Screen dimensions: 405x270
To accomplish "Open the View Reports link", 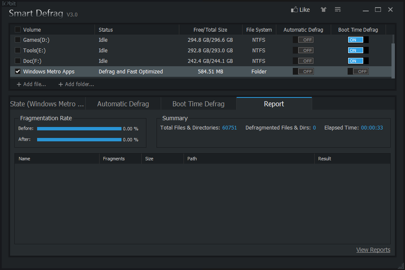I will 373,250.
